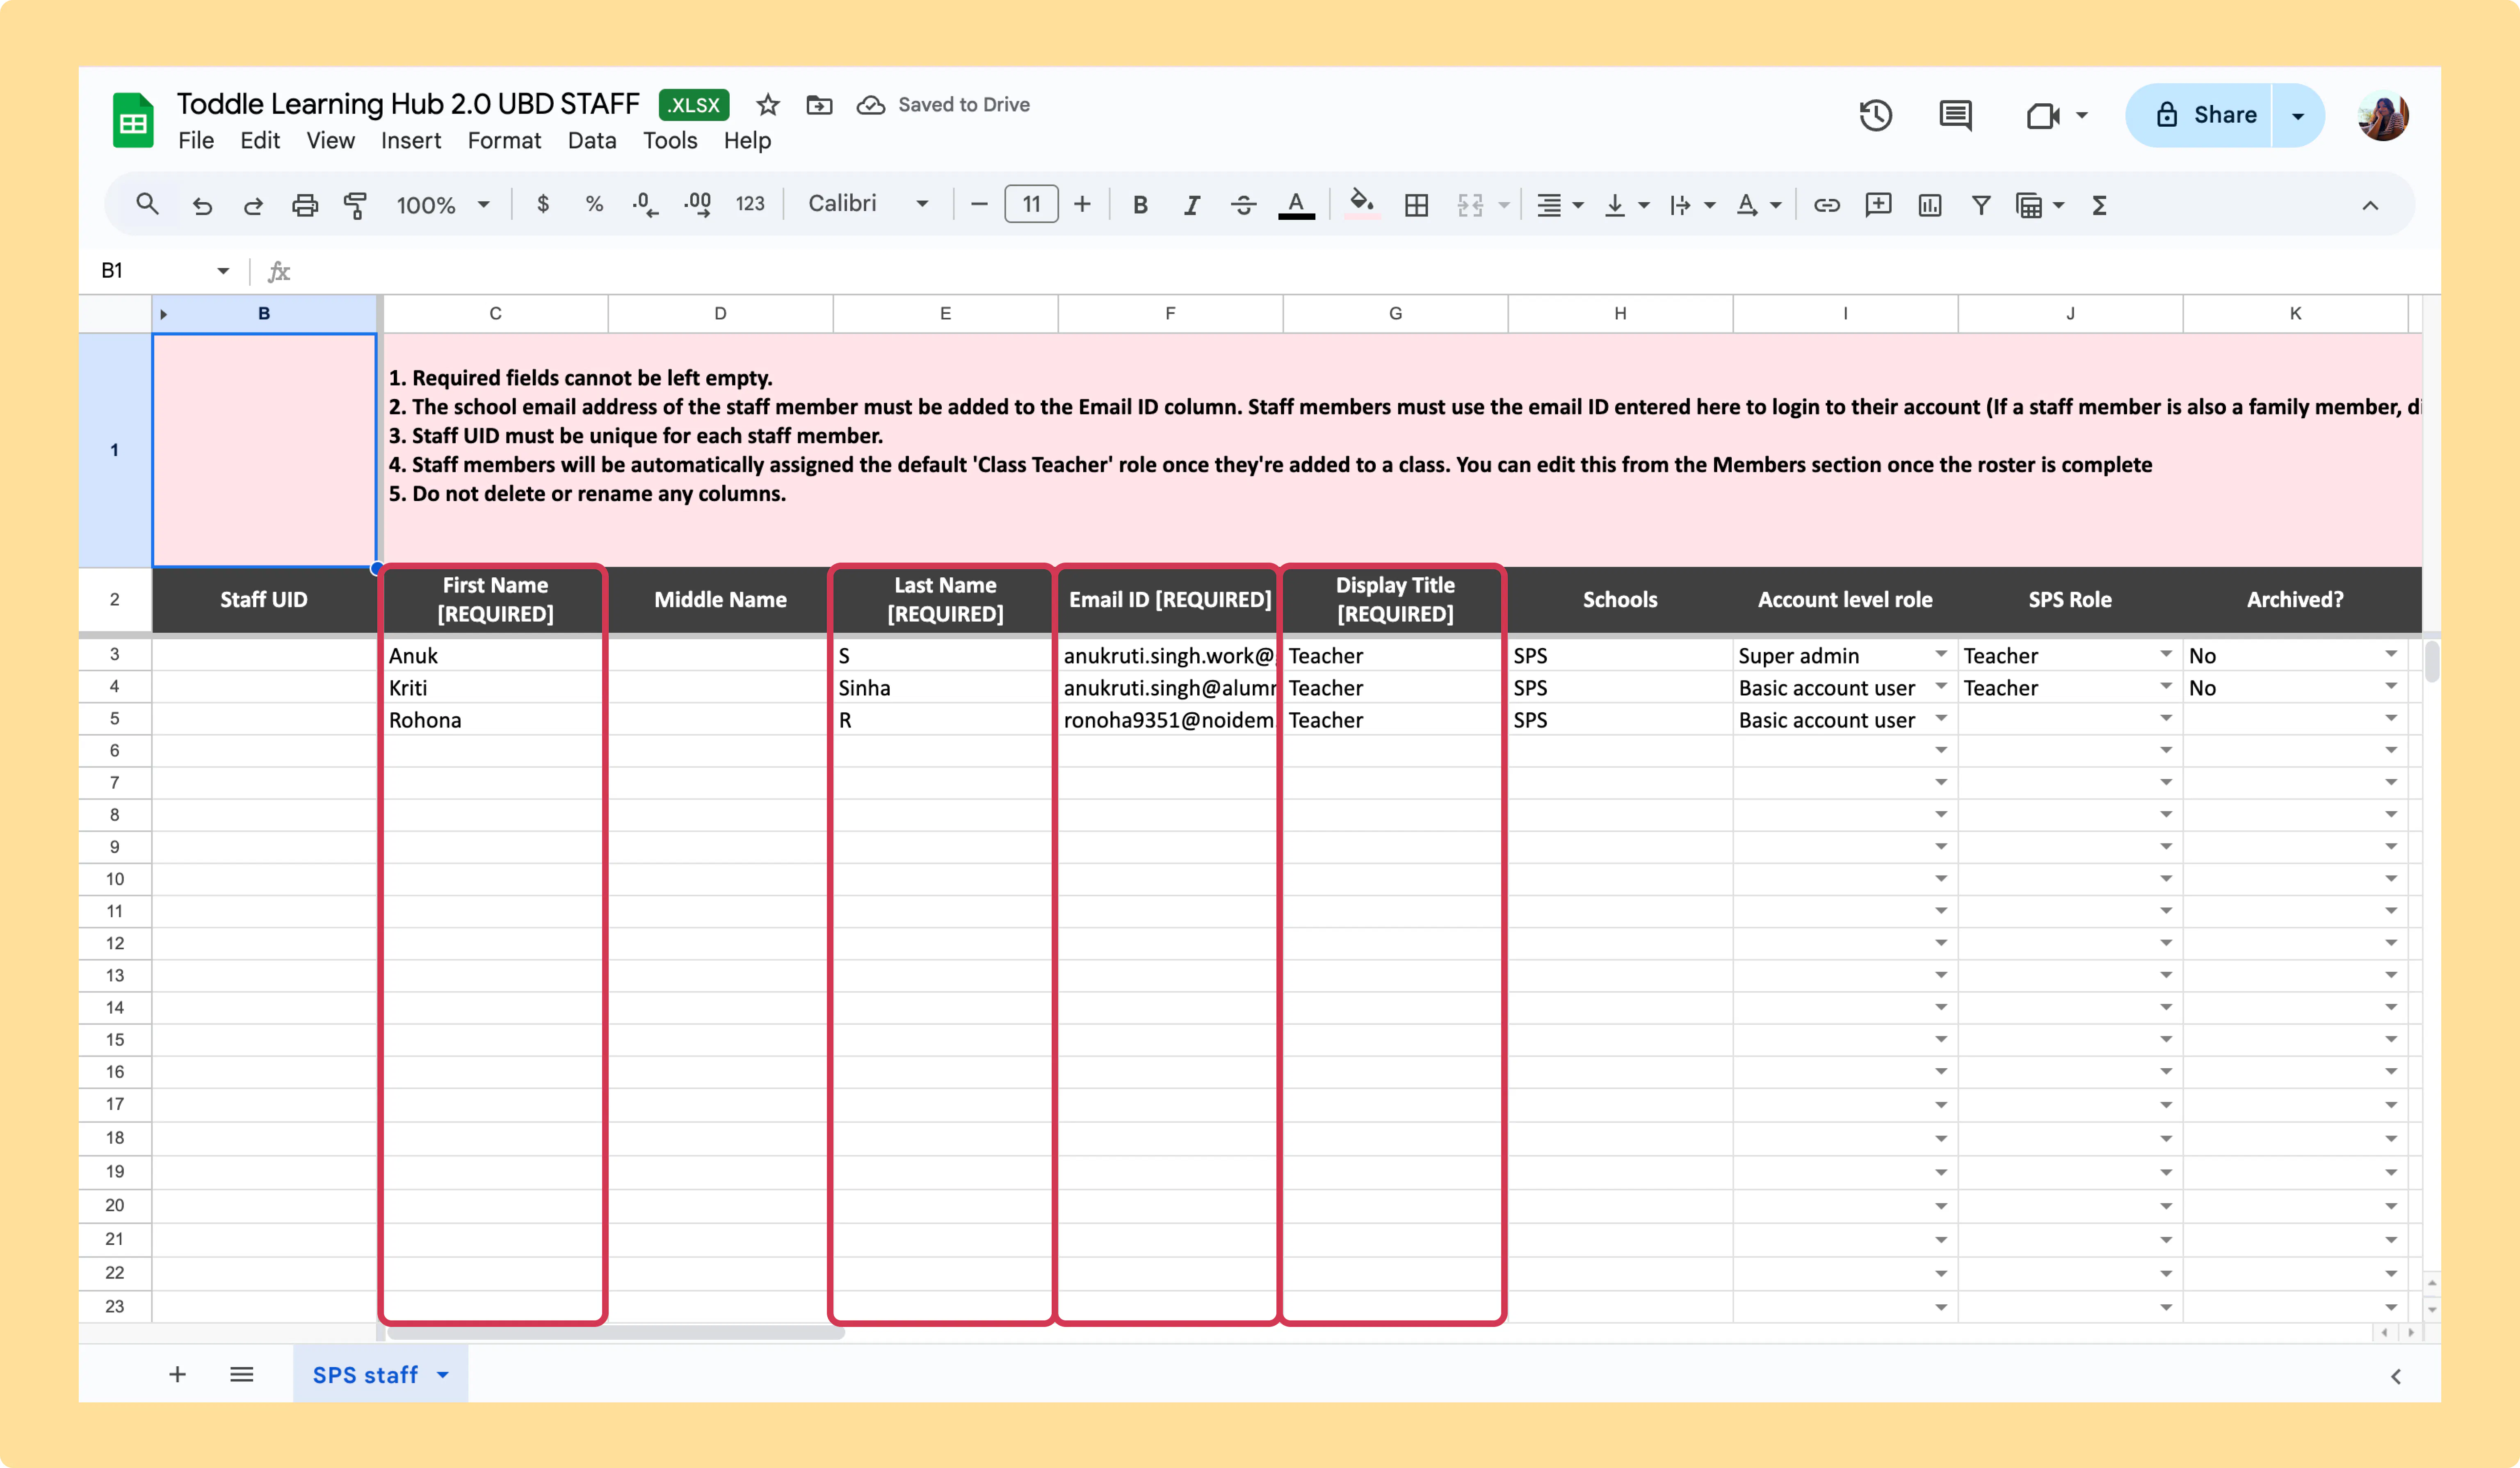Viewport: 2520px width, 1468px height.
Task: Insert a comment from the toolbar
Action: [x=1878, y=205]
